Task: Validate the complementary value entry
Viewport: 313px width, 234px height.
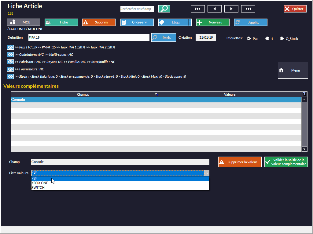Action: click(286, 162)
